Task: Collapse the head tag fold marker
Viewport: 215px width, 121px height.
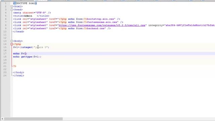Action: [x=12, y=10]
